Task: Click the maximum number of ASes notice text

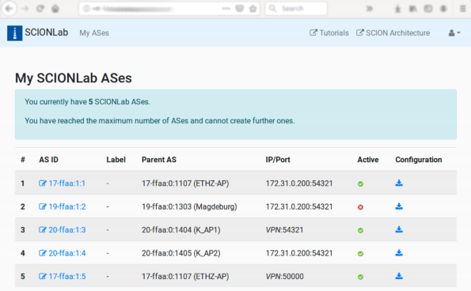Action: pyautogui.click(x=160, y=121)
